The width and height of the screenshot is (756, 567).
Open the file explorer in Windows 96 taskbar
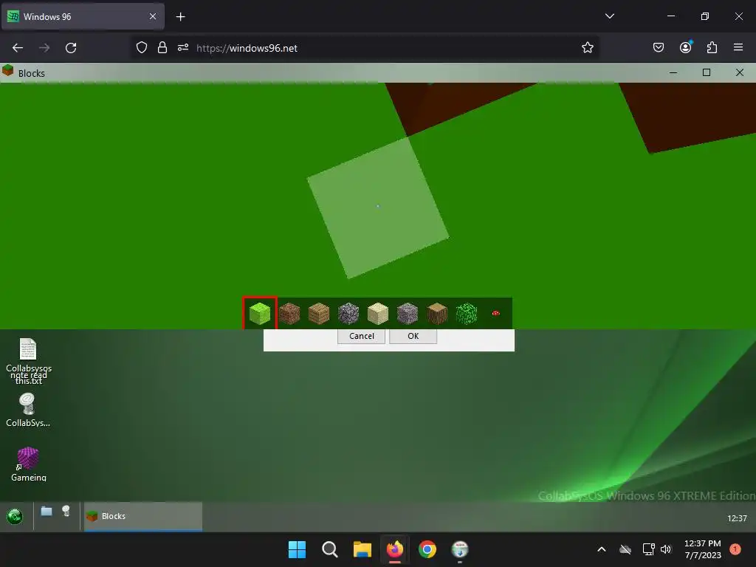point(47,511)
